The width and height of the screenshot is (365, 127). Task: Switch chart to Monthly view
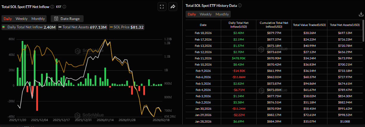38,19
